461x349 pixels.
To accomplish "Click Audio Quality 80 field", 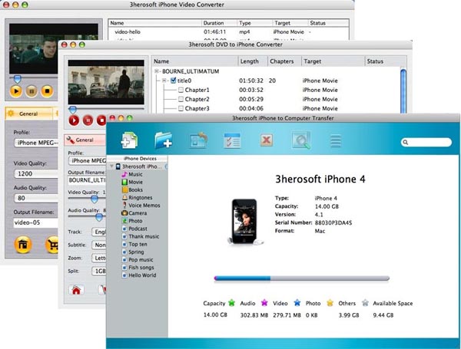I will click(x=36, y=198).
